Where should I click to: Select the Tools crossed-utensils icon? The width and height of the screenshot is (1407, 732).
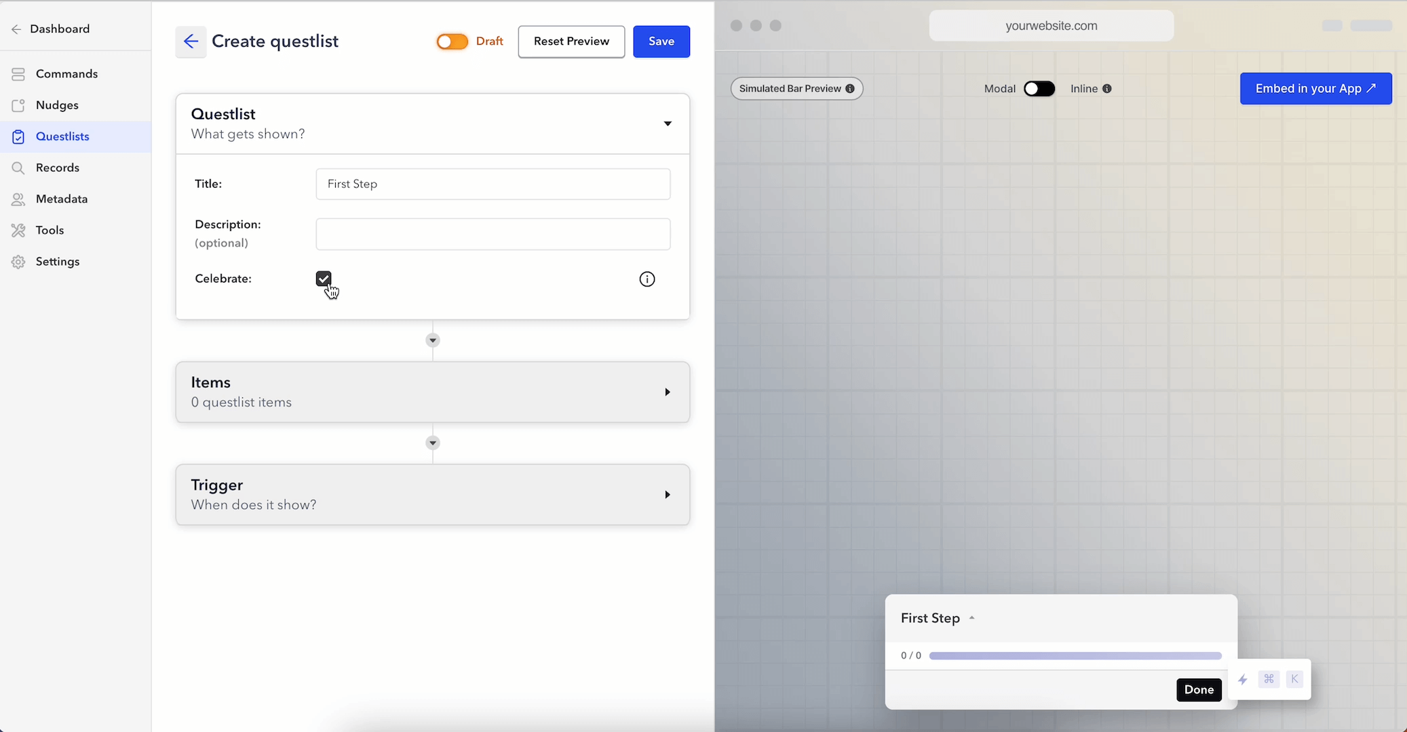click(x=18, y=230)
